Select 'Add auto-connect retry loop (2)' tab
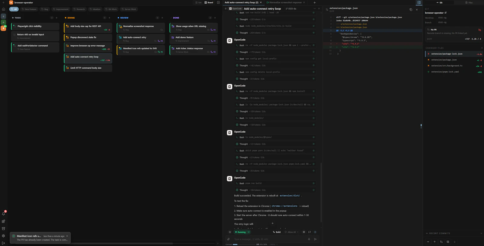 (241, 2)
